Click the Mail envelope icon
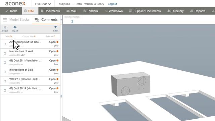Image resolution: width=215 pixels, height=121 pixels. point(68,11)
